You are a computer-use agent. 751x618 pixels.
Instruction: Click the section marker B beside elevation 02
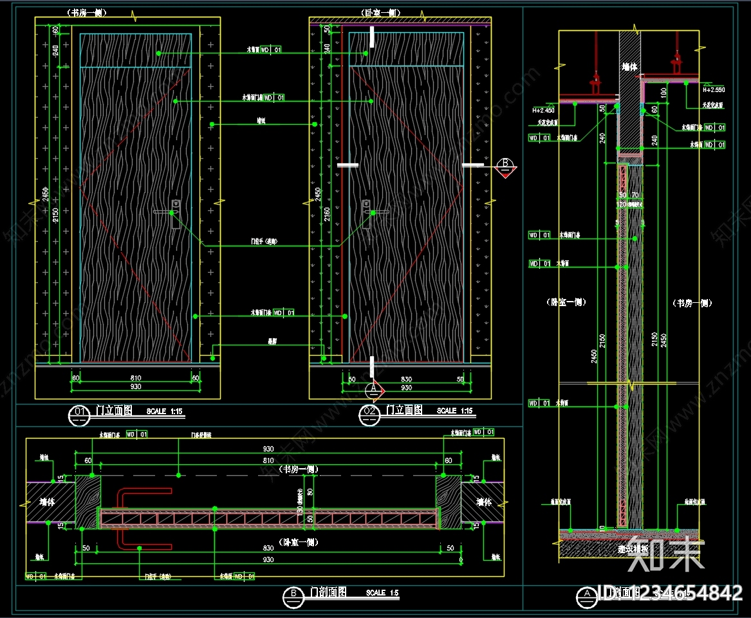coord(505,168)
